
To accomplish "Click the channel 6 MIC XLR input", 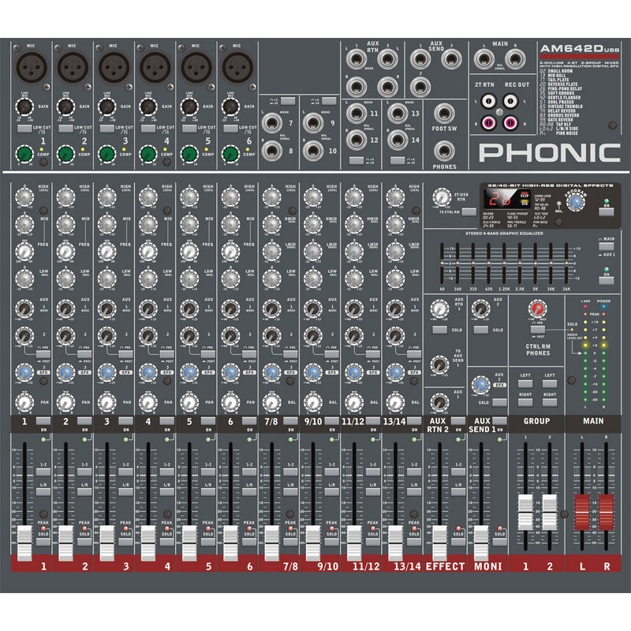I will (x=237, y=67).
